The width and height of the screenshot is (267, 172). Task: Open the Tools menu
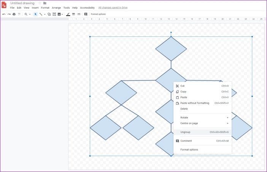[x=67, y=8]
